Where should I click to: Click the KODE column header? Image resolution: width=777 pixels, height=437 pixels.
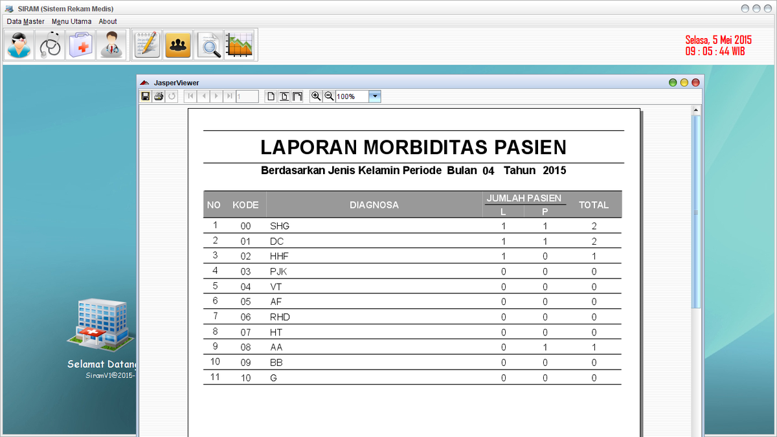coord(245,205)
